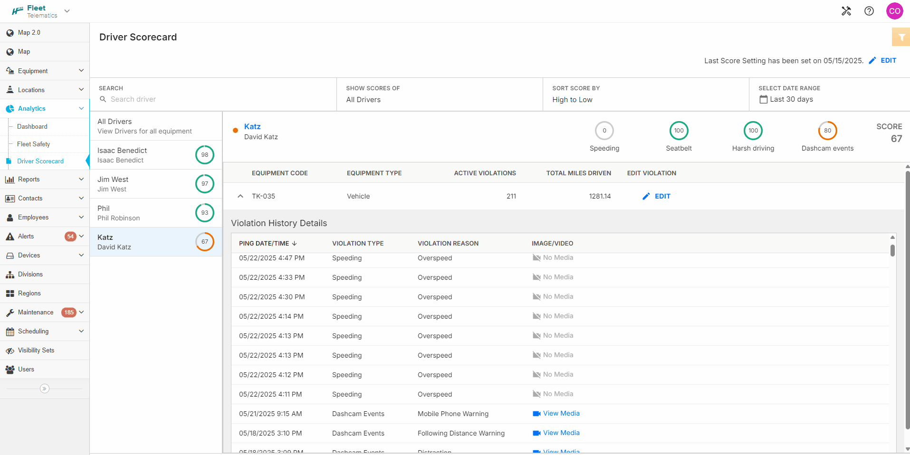The image size is (910, 455).
Task: Expand the Fleet Telematics app switcher chevron
Action: pos(67,11)
